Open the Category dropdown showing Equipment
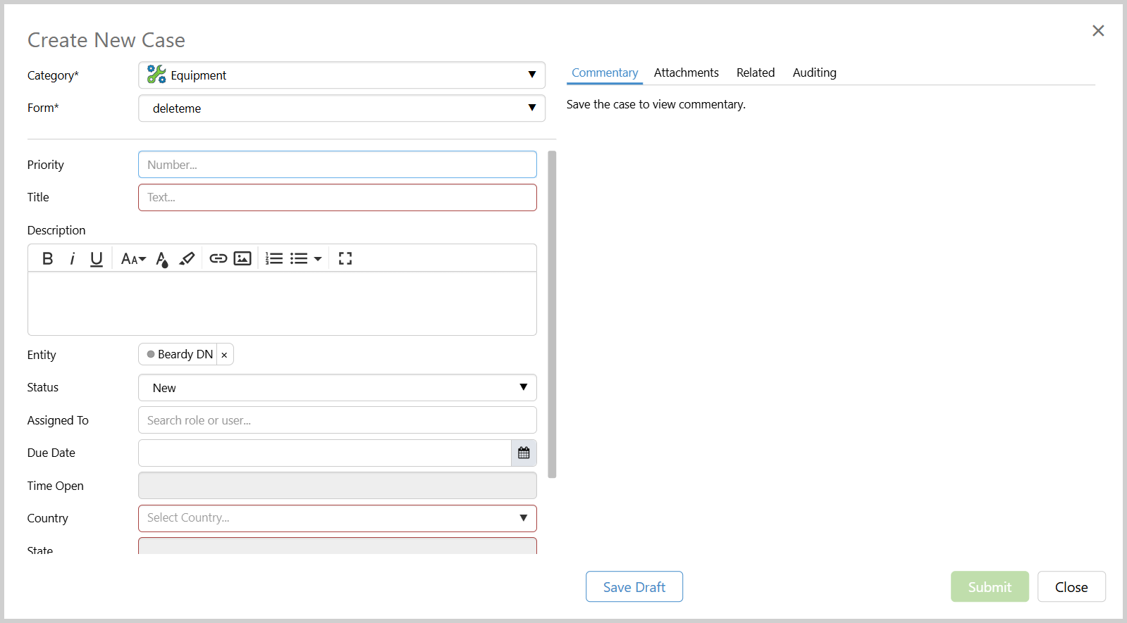Image resolution: width=1127 pixels, height=623 pixels. (x=341, y=75)
